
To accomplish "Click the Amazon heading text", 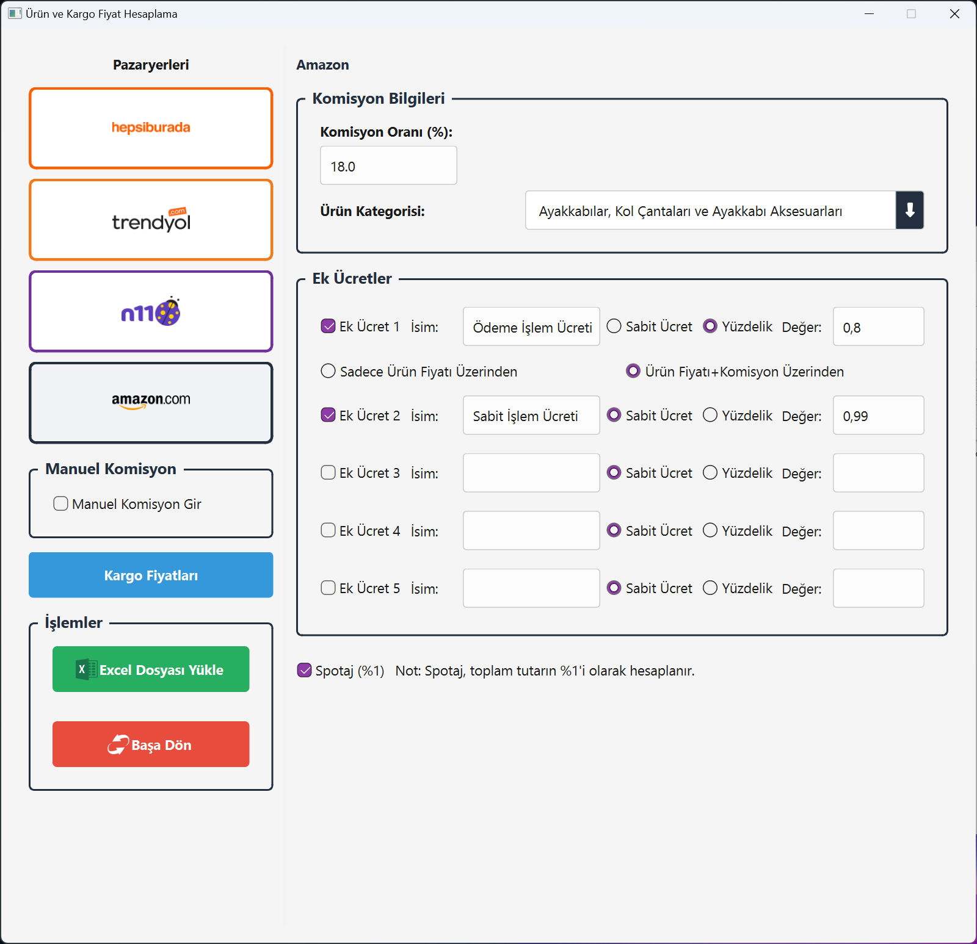I will pyautogui.click(x=322, y=65).
